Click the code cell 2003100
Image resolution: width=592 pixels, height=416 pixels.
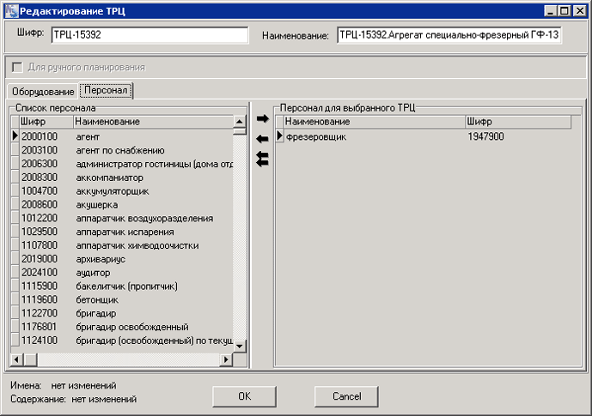tap(40, 150)
